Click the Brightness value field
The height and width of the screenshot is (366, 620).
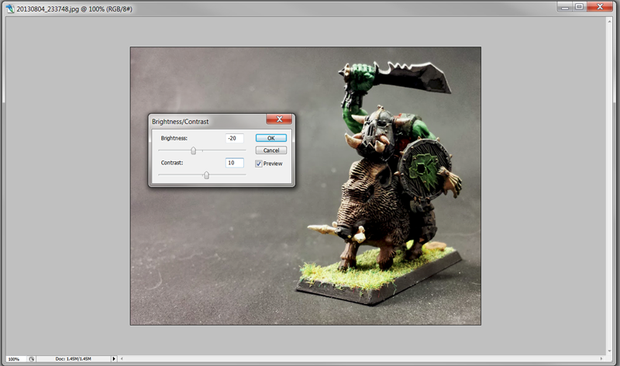click(x=234, y=138)
